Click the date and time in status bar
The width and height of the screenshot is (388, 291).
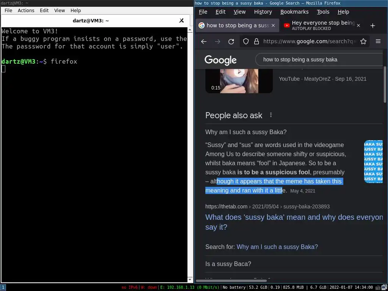(351, 288)
